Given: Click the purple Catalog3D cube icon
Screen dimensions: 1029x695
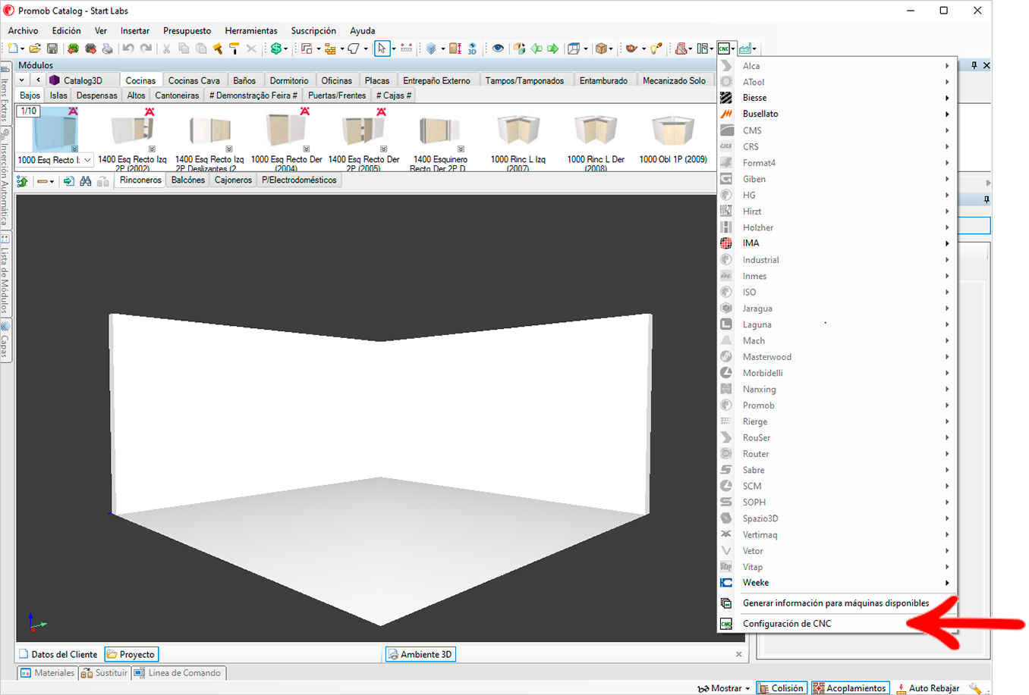Looking at the screenshot, I should (55, 80).
